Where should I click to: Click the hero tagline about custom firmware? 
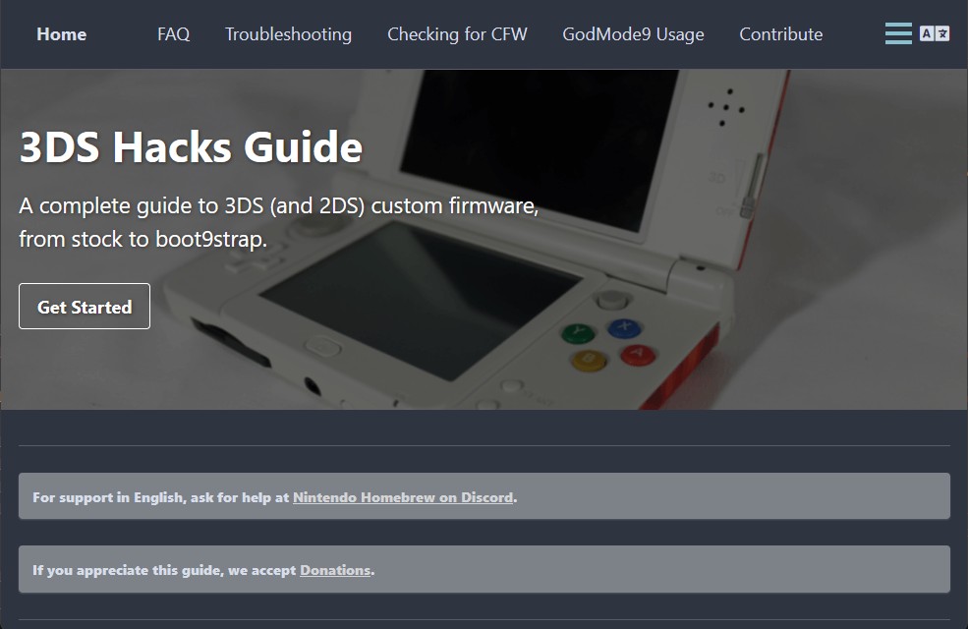click(278, 222)
